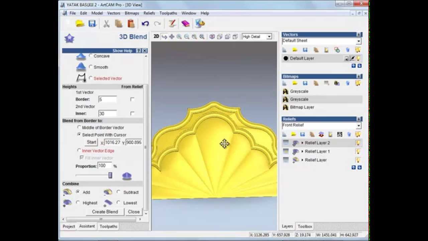The width and height of the screenshot is (428, 241).
Task: Move relief layer up arrow
Action: pos(353,167)
